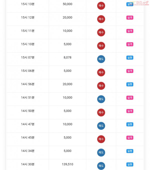The image size is (150, 170).
Task: Click the 실격 badge at 15시 06분
Action: point(130,71)
